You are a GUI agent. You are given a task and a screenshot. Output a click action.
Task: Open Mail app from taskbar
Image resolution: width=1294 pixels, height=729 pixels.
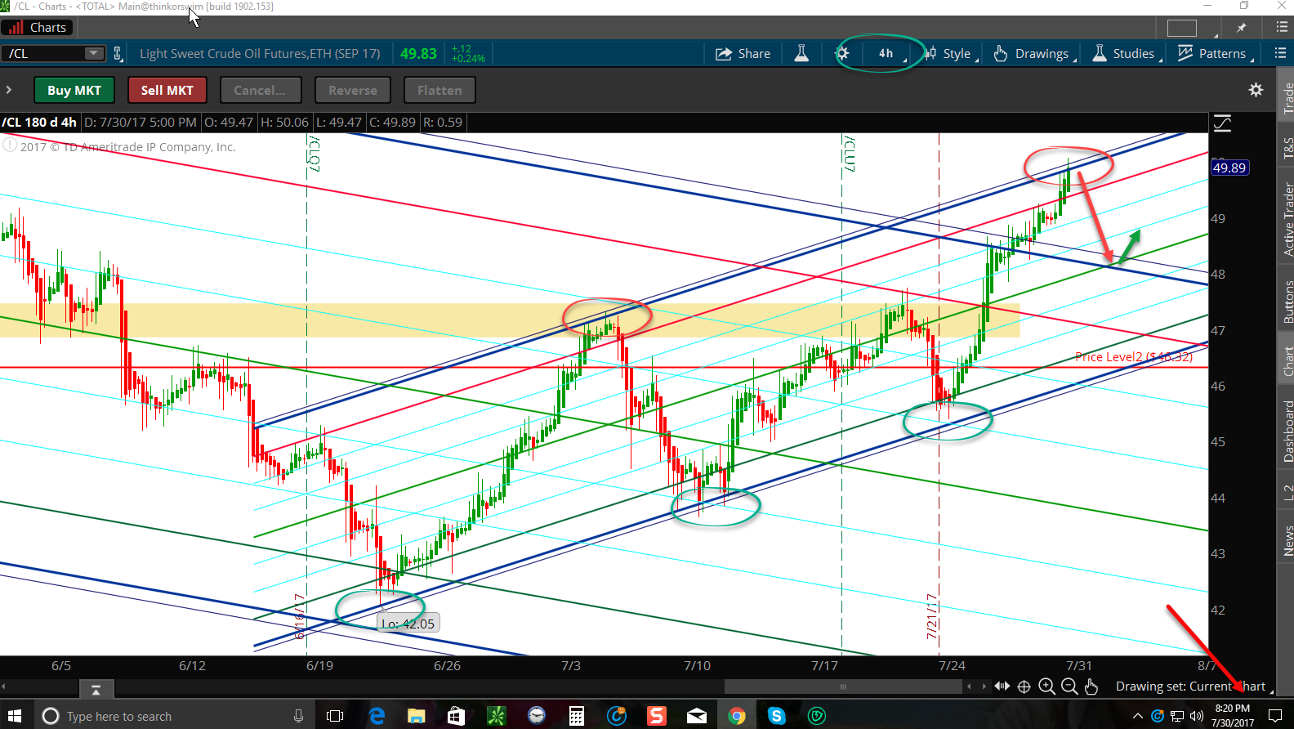[697, 716]
